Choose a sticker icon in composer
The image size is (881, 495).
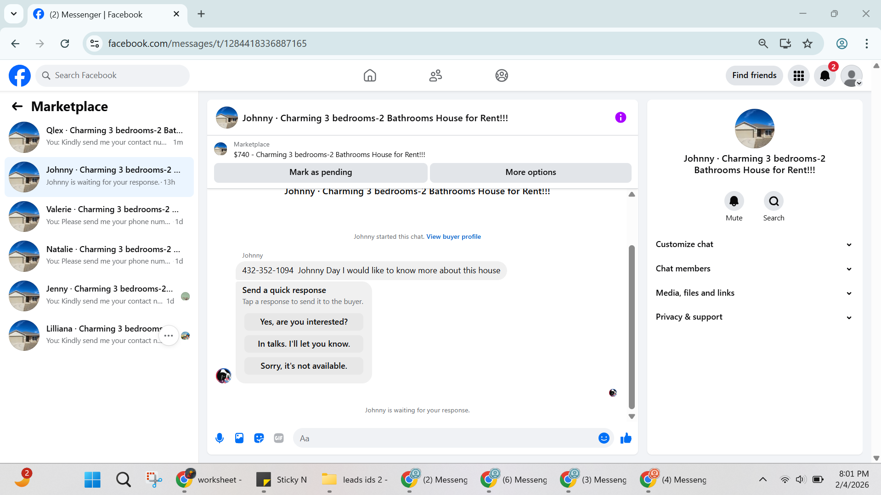tap(259, 438)
